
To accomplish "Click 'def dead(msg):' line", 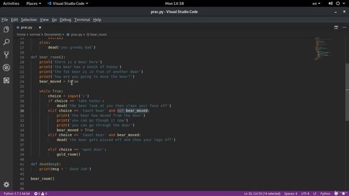I will coord(46,164).
